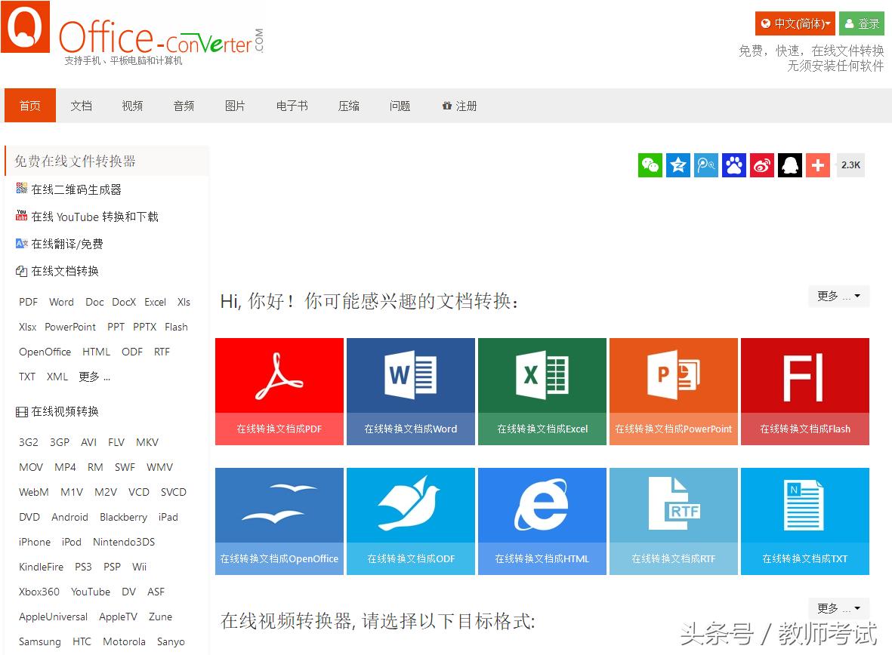Share via QQ penguin icon

pos(789,165)
